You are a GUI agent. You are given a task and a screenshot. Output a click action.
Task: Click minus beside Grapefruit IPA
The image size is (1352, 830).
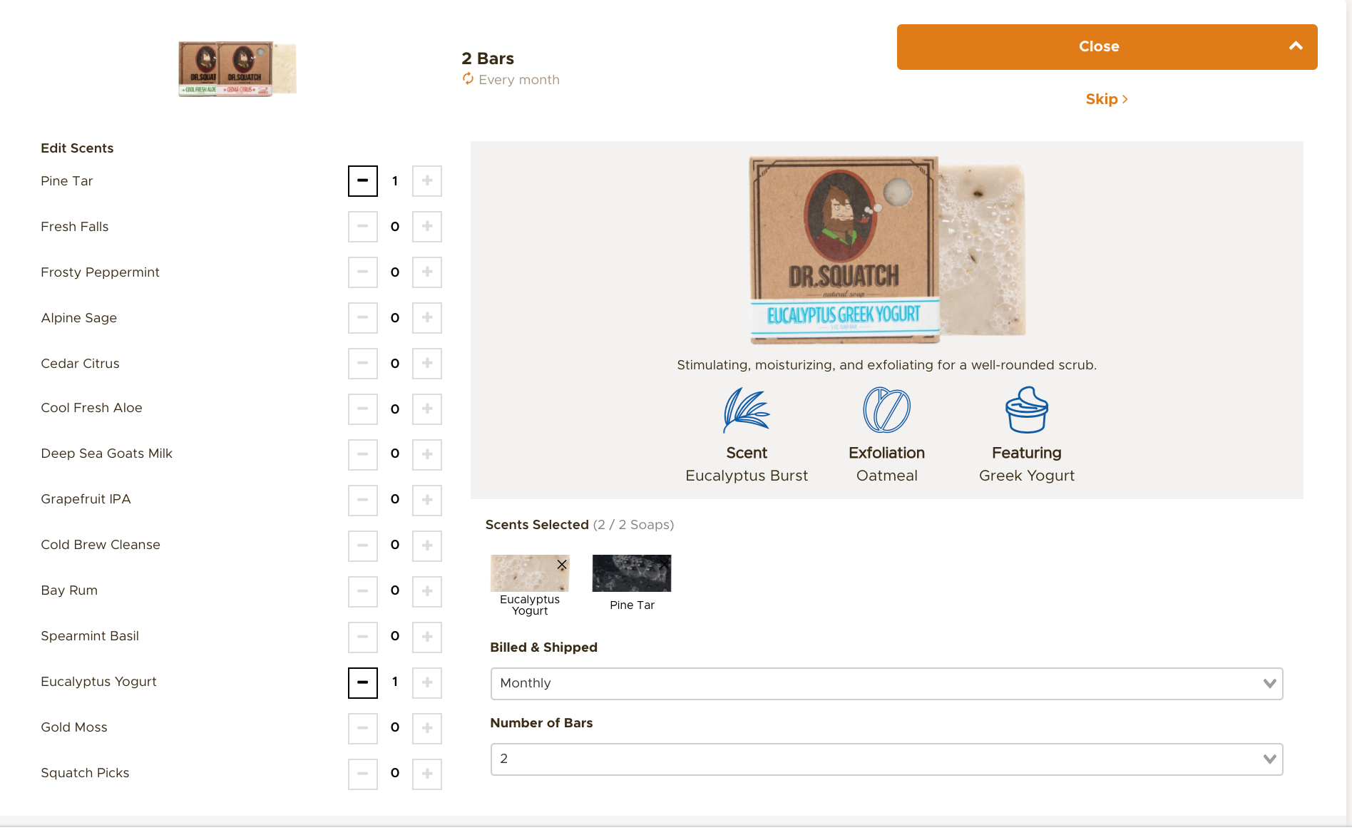363,501
